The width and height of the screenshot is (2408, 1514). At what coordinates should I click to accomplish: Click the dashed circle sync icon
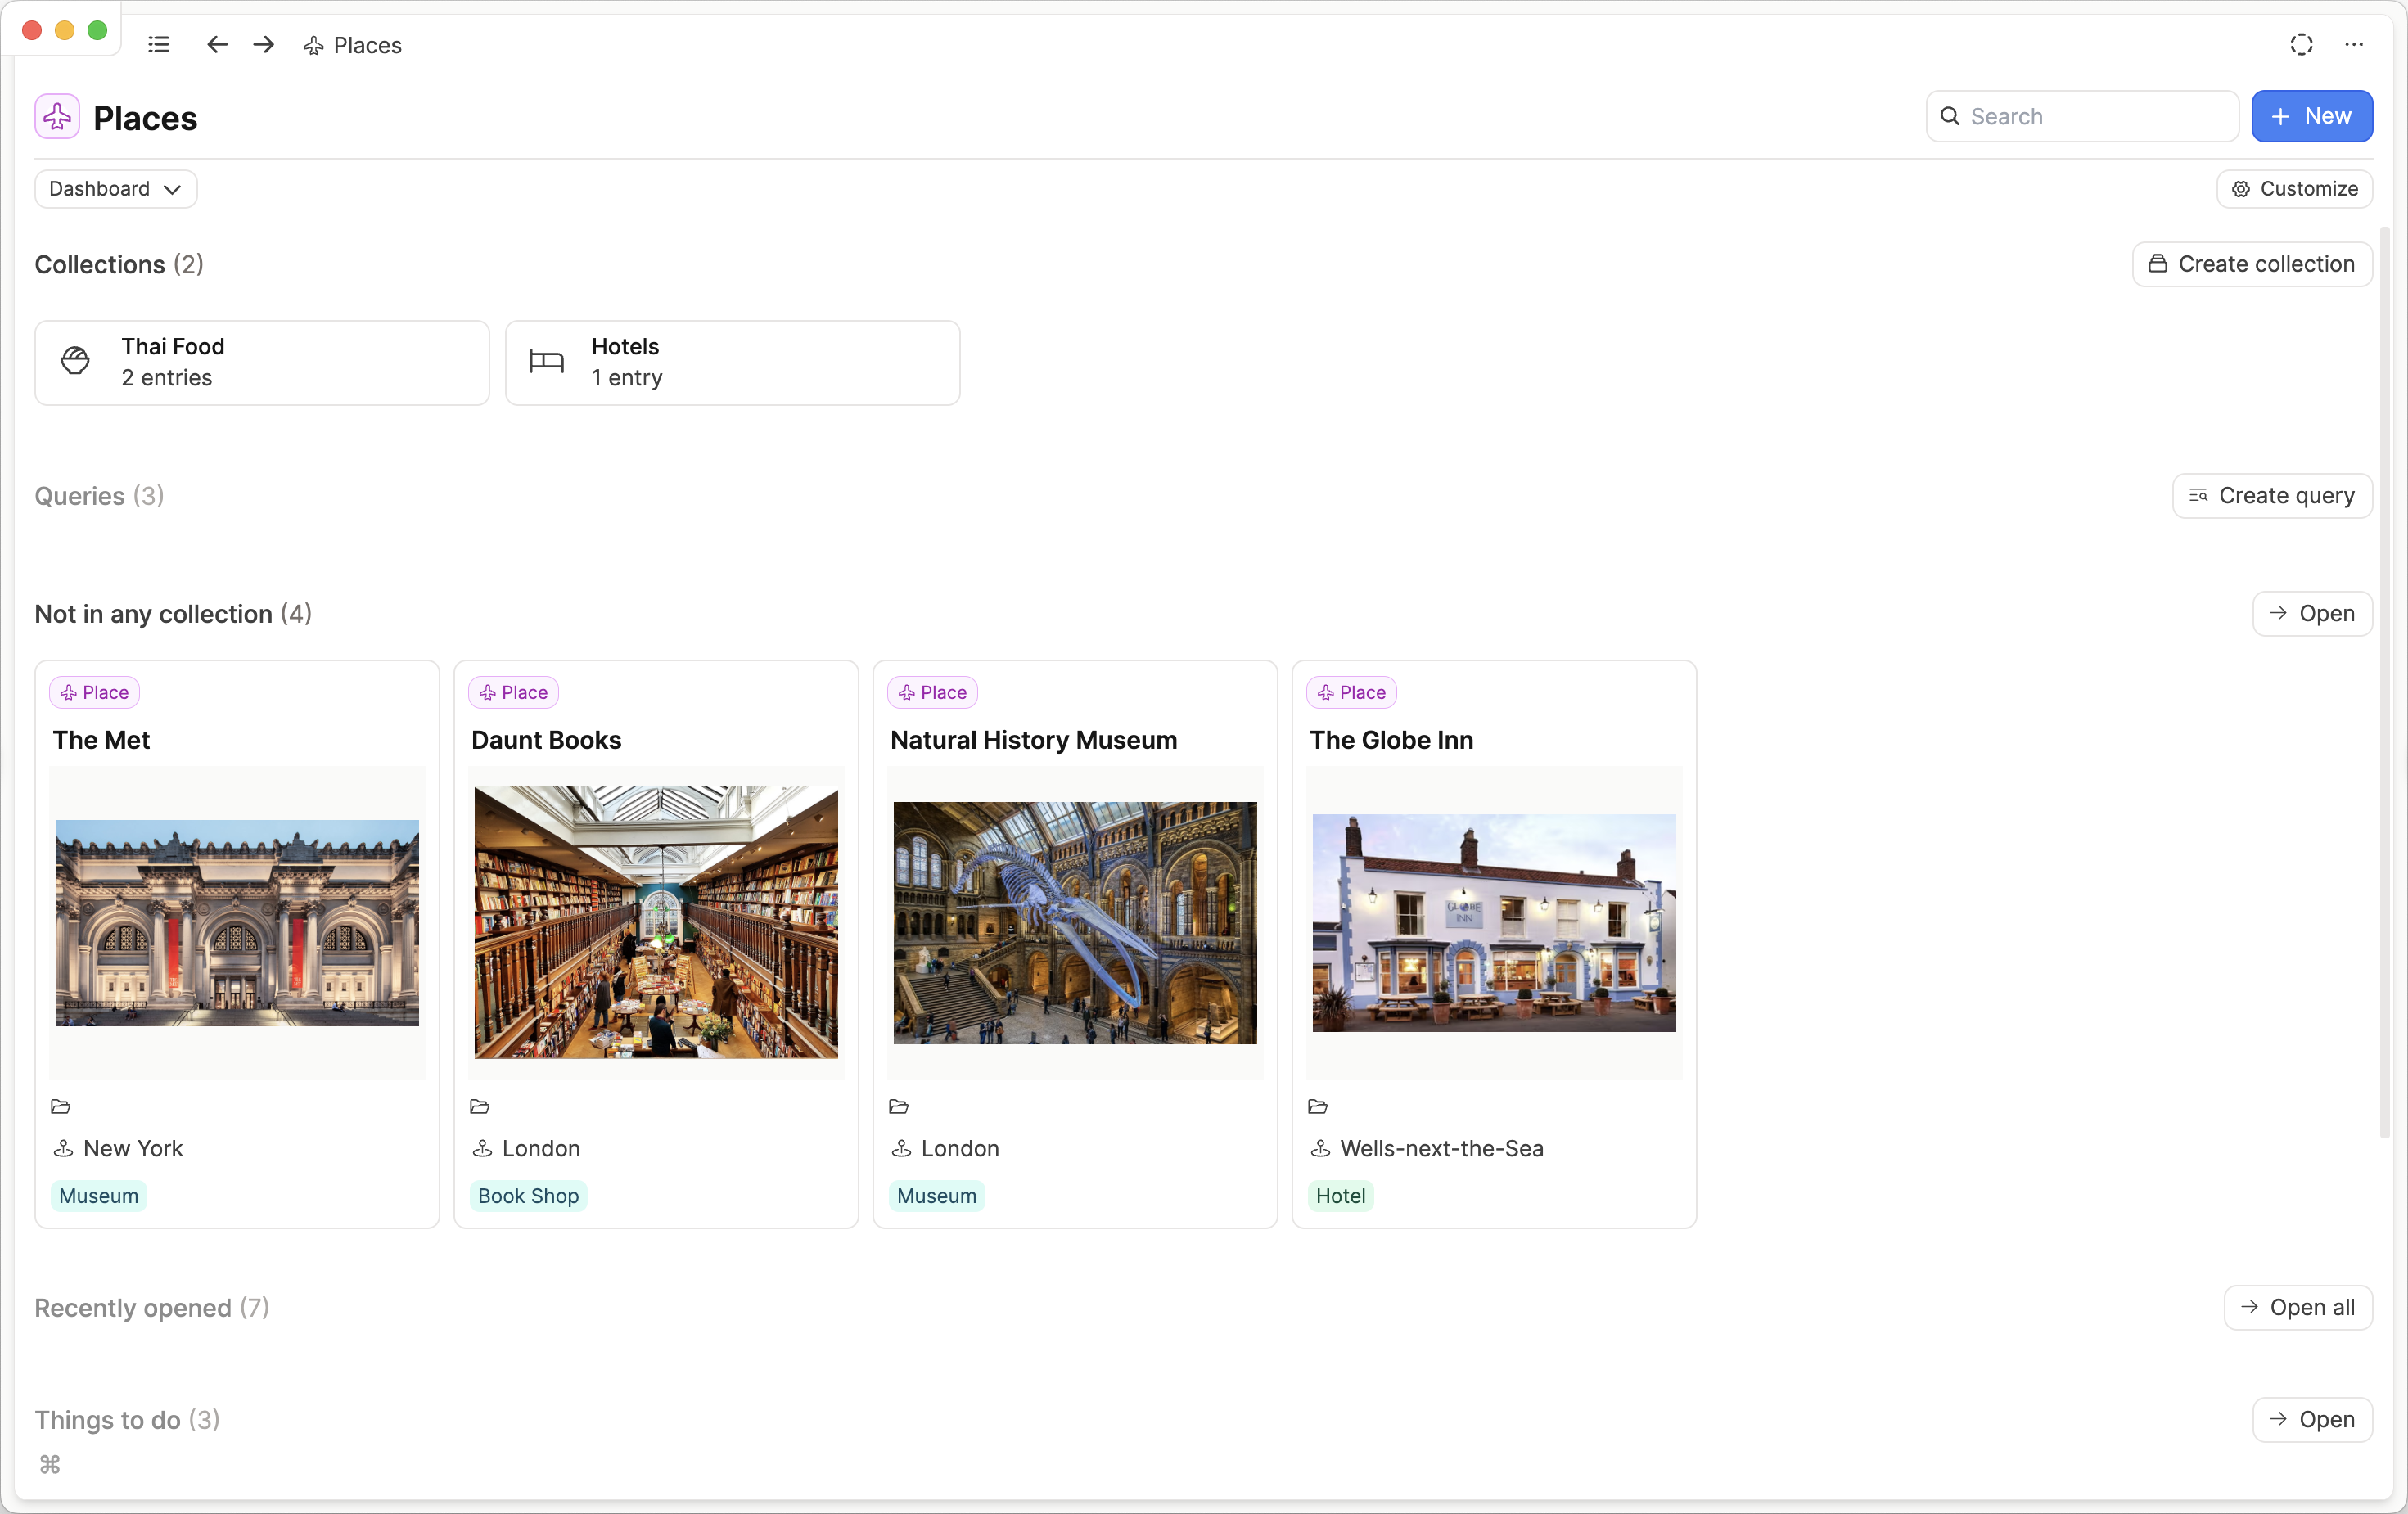click(x=2301, y=45)
